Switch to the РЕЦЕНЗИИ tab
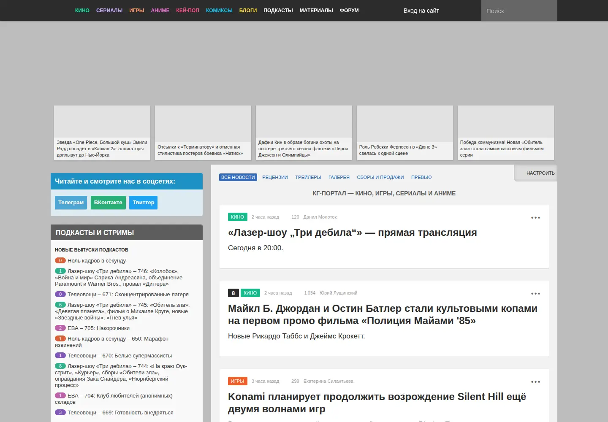Screen dimensions: 608x422 click(275, 177)
